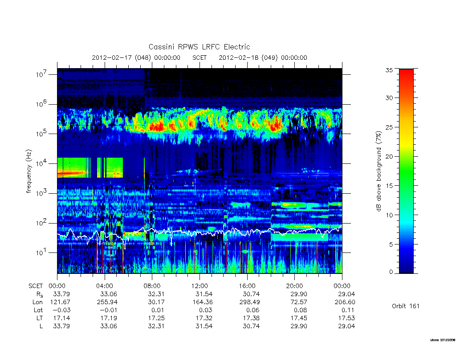Click the Lat value 0.06
This screenshot has height=342, width=456.
pos(251,310)
